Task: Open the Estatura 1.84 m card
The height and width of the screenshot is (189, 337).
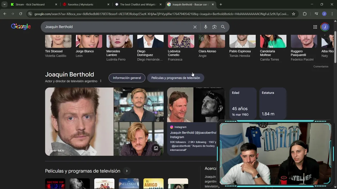Action: (272, 104)
